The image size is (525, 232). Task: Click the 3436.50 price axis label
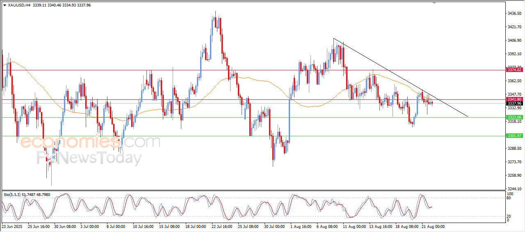[x=514, y=14]
